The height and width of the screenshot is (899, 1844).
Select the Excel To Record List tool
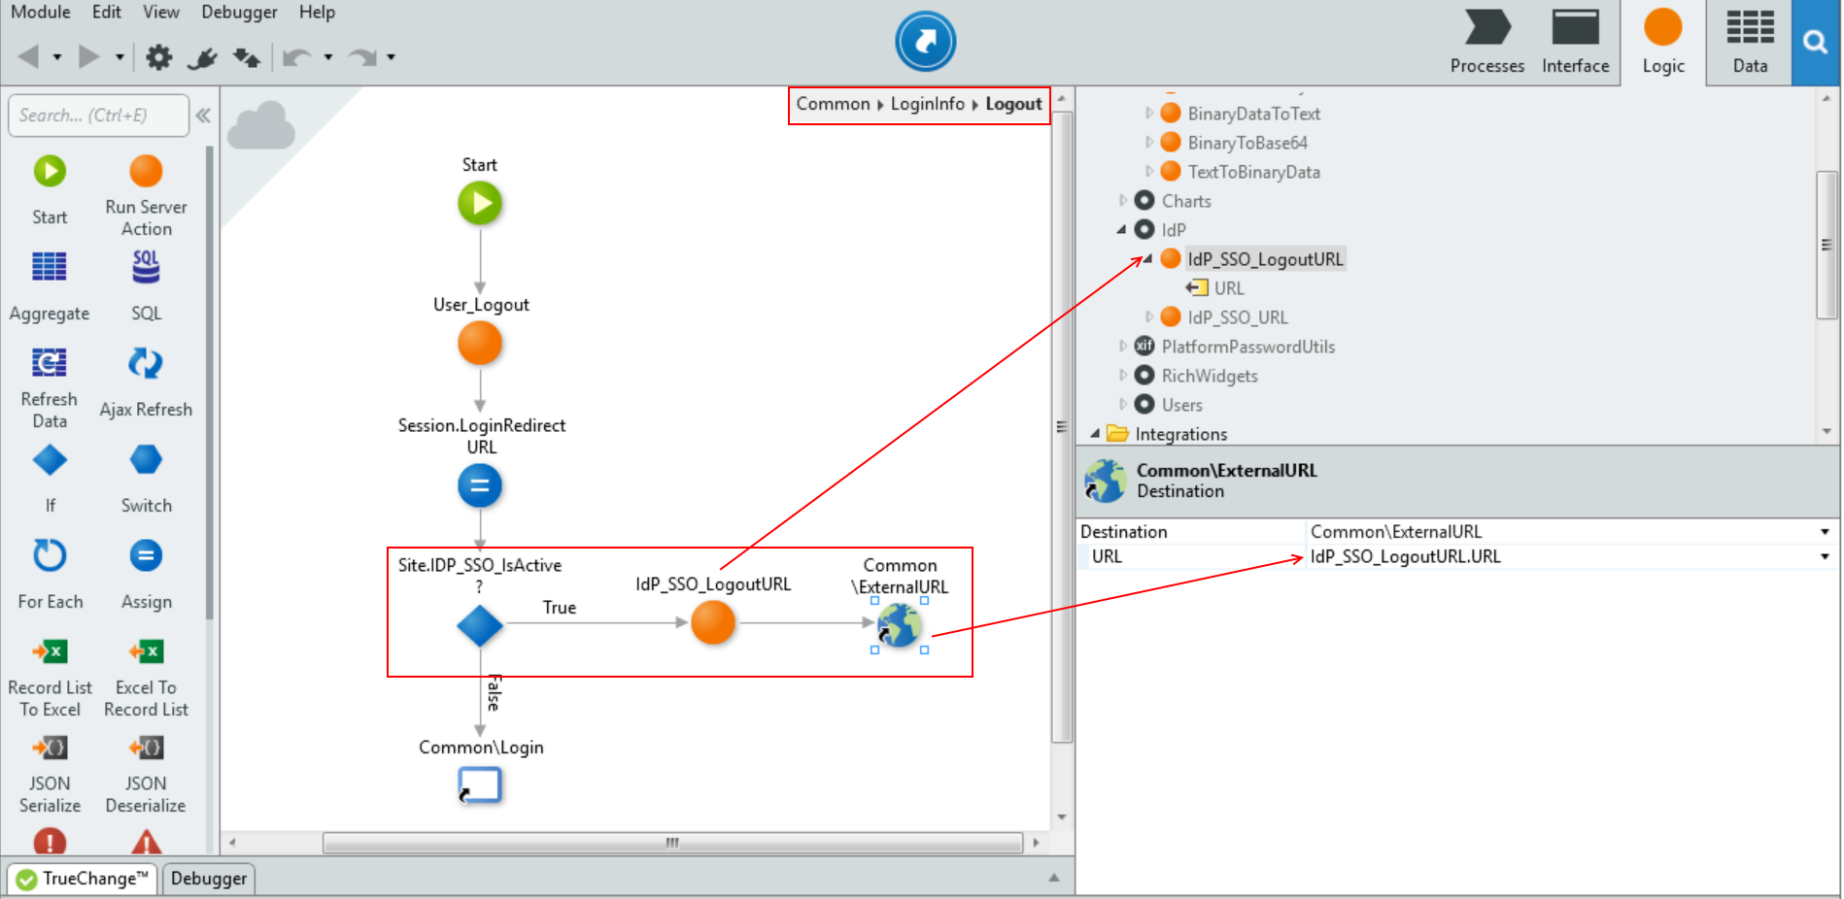coord(146,652)
